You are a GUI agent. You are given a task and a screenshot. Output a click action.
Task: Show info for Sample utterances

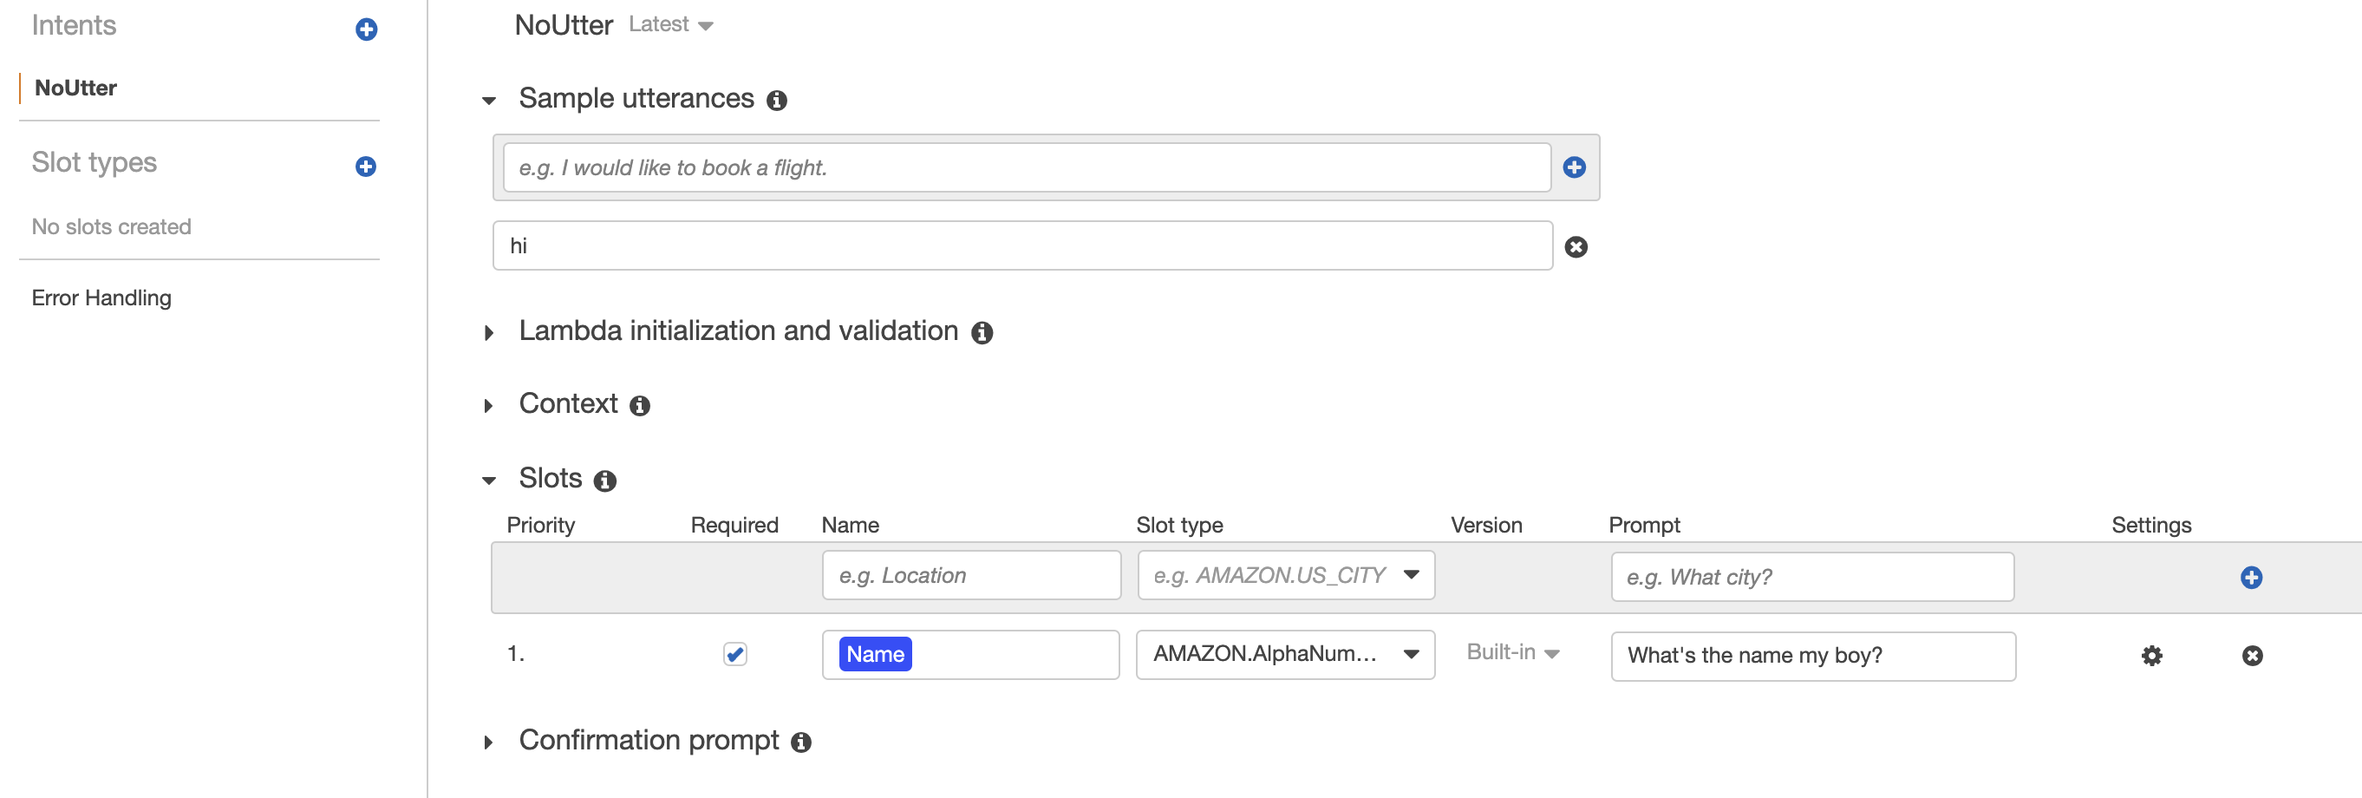pyautogui.click(x=777, y=100)
